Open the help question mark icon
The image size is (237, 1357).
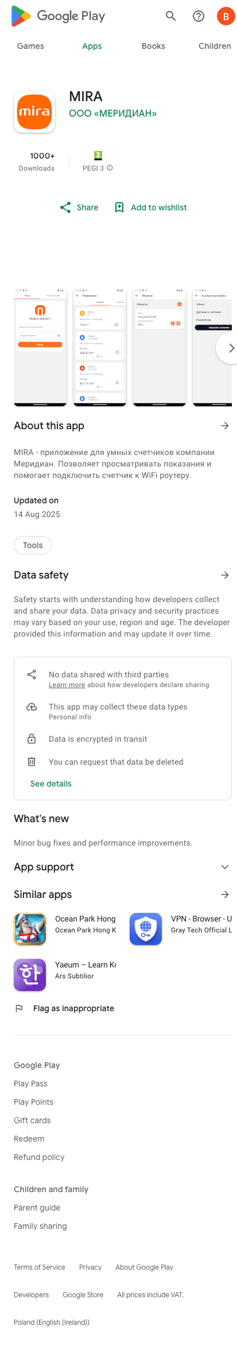[199, 16]
